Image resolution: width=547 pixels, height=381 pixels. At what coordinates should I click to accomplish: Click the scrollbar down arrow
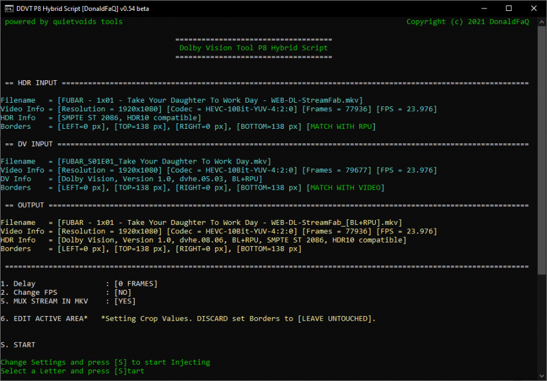[x=542, y=376]
